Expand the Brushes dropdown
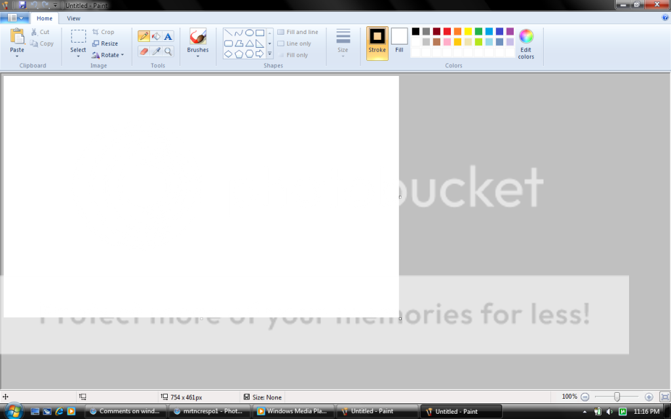Image resolution: width=671 pixels, height=419 pixels. [197, 56]
